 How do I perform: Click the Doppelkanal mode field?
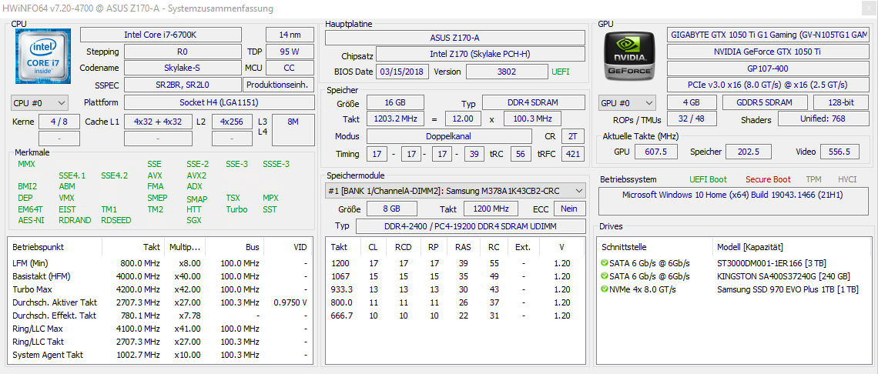click(449, 137)
